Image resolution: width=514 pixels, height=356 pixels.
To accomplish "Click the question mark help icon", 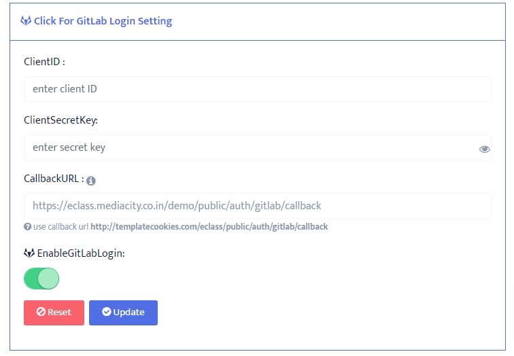I will (x=28, y=226).
